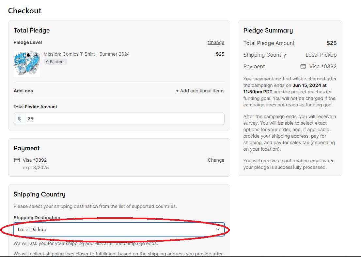Open the Local Pickup shipping dropdown
The height and width of the screenshot is (257, 361).
point(119,229)
